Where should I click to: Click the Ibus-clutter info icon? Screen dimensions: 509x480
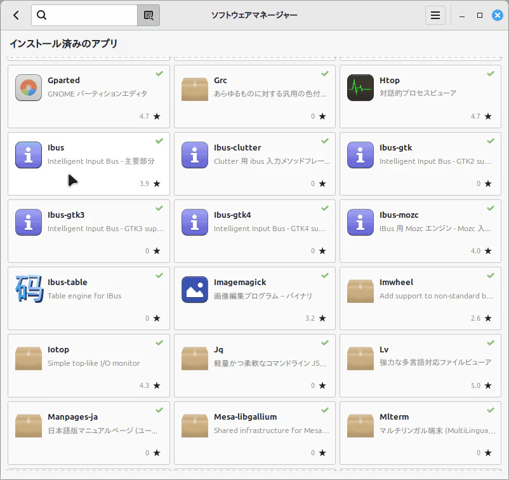[195, 155]
